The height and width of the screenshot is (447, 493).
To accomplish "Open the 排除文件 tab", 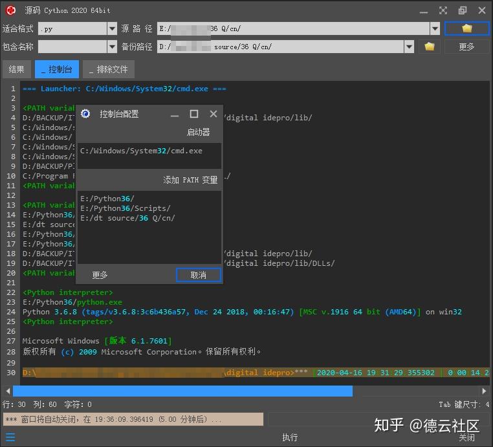I will [x=109, y=69].
